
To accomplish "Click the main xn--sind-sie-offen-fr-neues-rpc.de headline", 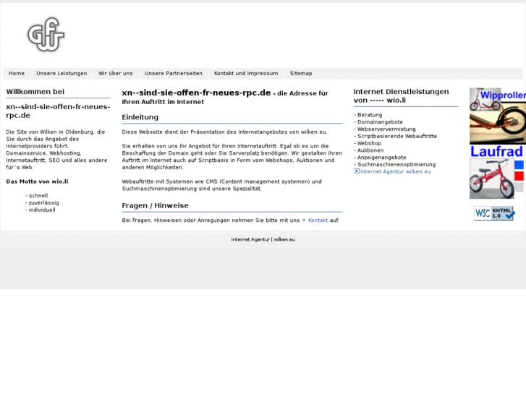I will coord(196,93).
